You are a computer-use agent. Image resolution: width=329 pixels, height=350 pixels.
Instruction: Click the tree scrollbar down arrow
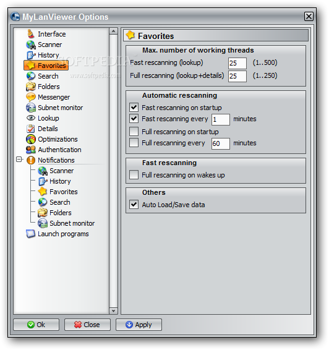[x=113, y=310]
